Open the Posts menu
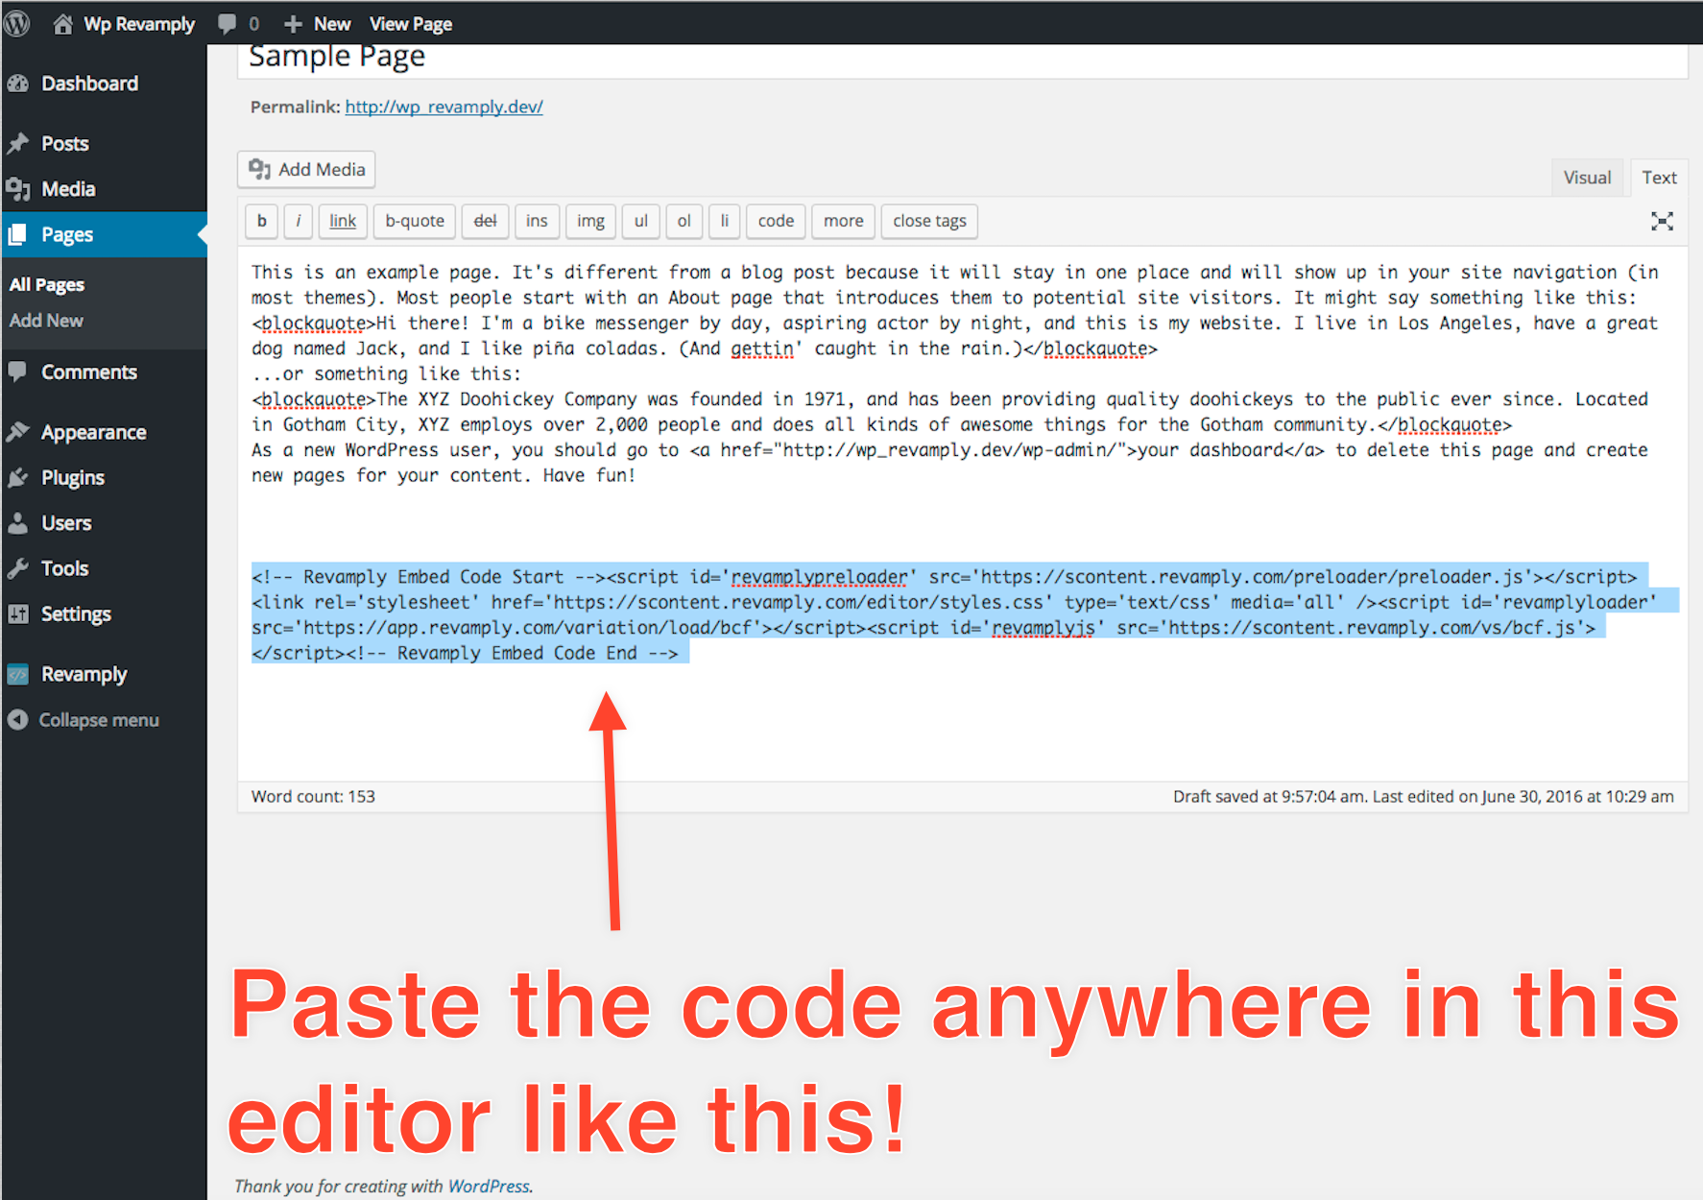This screenshot has height=1200, width=1703. [x=104, y=144]
